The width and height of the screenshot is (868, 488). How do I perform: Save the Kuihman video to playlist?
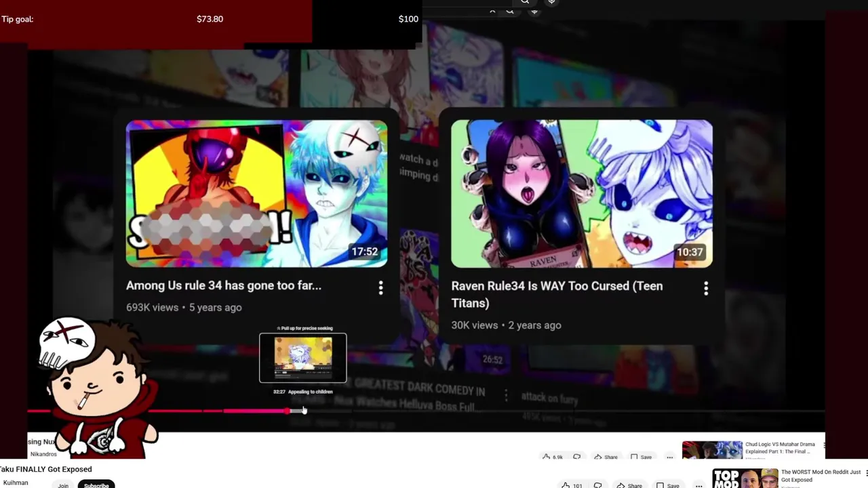coord(668,485)
